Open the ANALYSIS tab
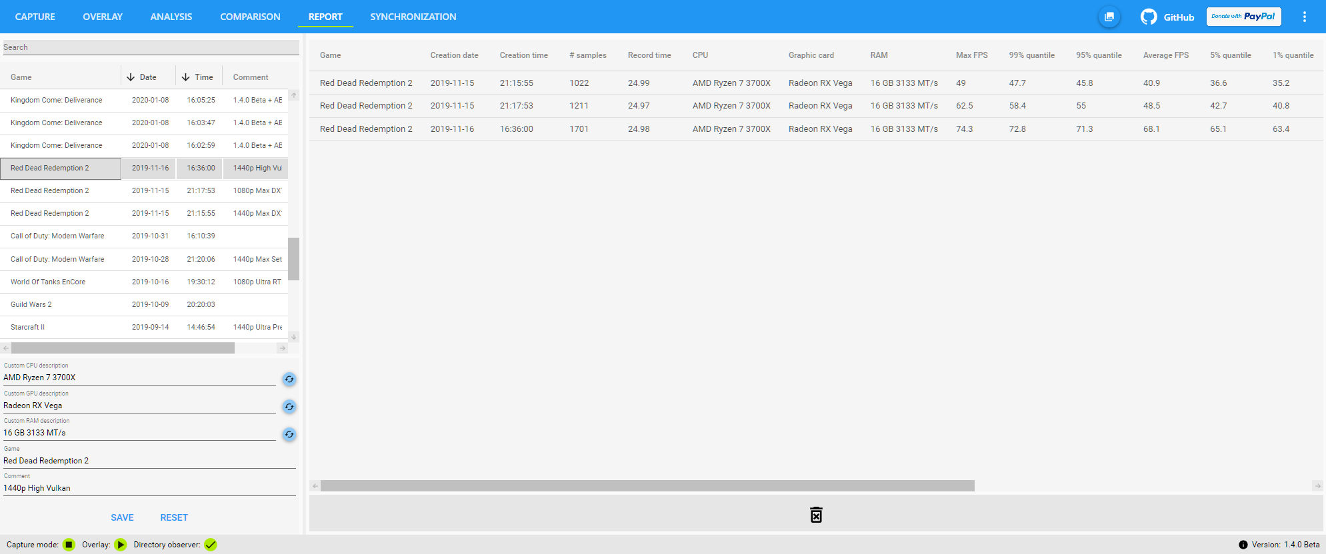Image resolution: width=1326 pixels, height=554 pixels. click(171, 17)
